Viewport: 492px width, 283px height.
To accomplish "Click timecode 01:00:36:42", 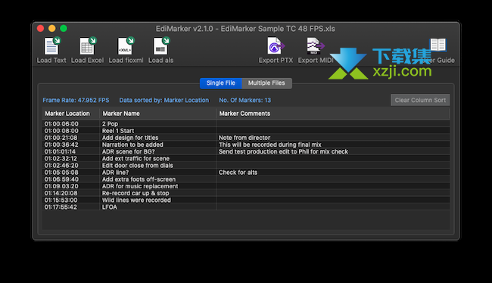I will point(61,145).
